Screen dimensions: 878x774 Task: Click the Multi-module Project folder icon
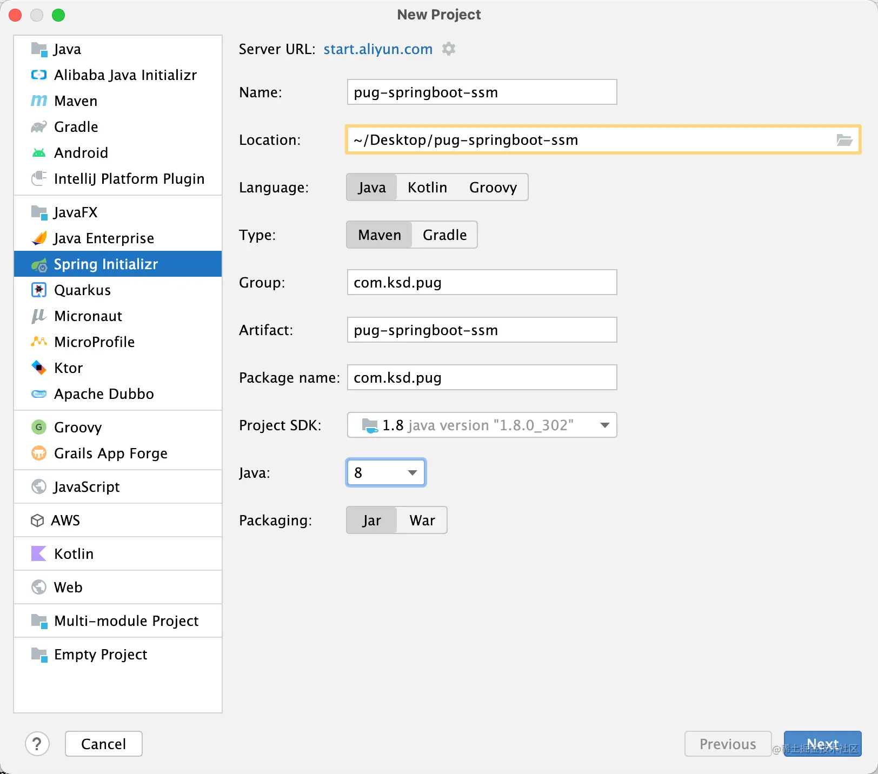(x=39, y=621)
